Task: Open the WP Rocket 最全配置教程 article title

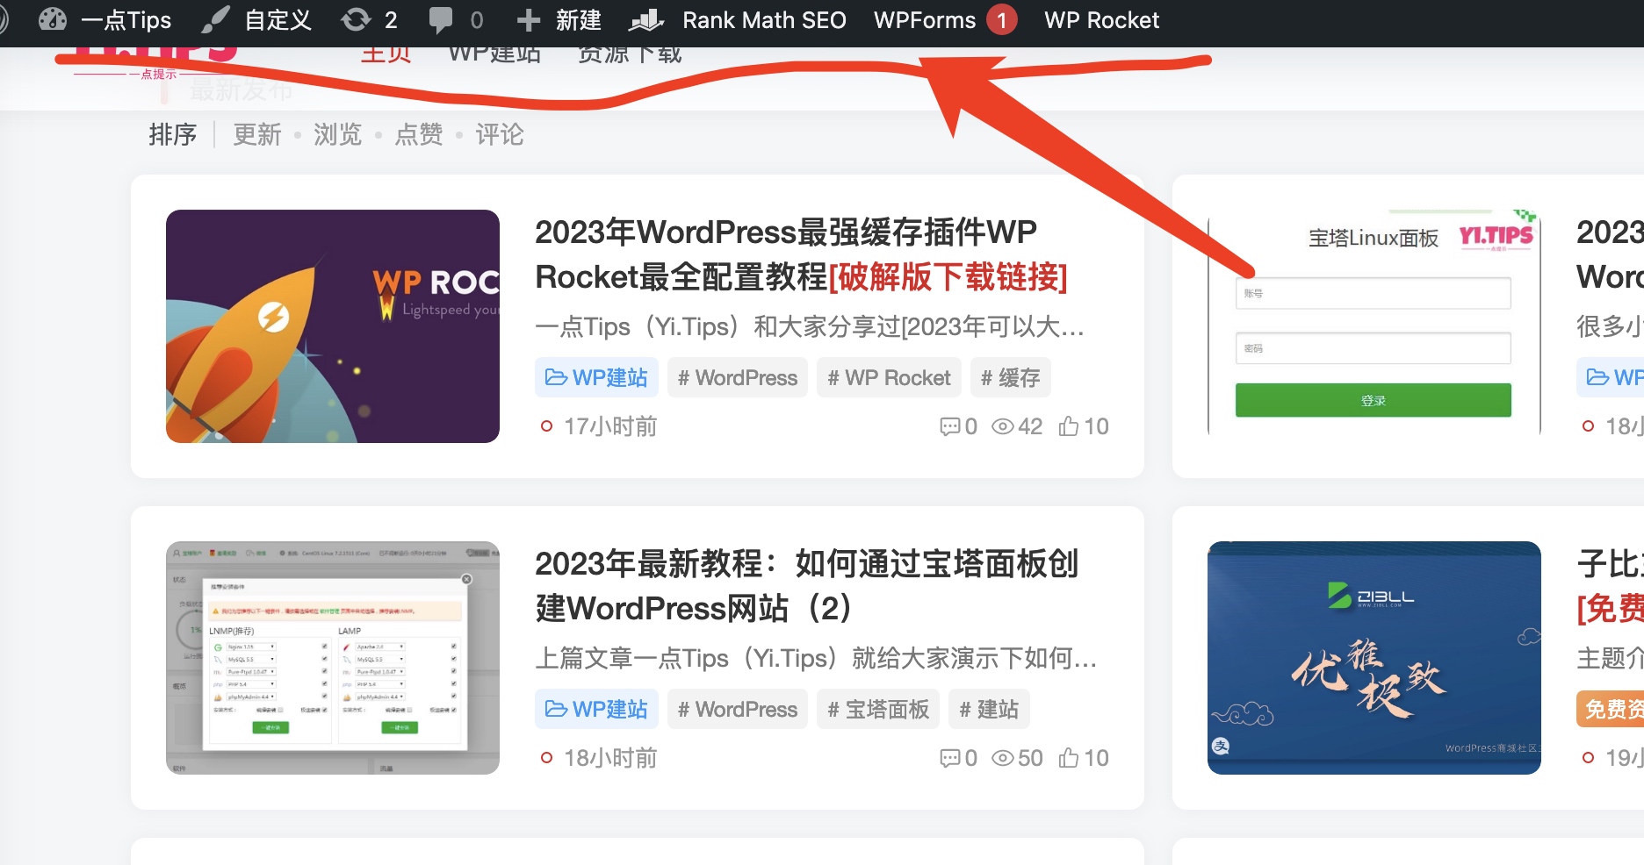Action: tap(801, 254)
